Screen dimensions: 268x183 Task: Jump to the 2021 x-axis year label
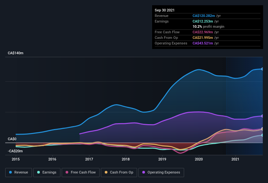pyautogui.click(x=236, y=159)
